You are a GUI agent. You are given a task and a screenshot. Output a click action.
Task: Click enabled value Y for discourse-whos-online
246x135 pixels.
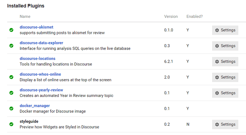click(188, 77)
